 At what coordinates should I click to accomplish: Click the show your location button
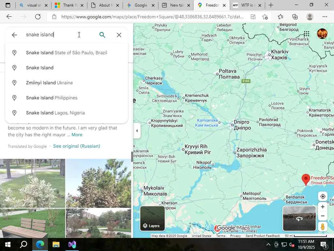point(323,196)
